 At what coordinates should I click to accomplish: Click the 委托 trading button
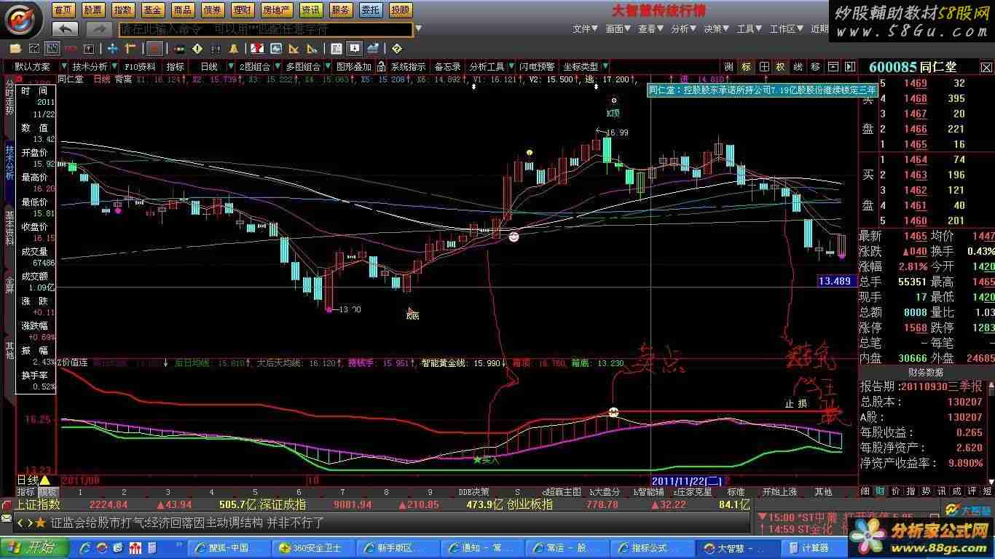(x=370, y=9)
